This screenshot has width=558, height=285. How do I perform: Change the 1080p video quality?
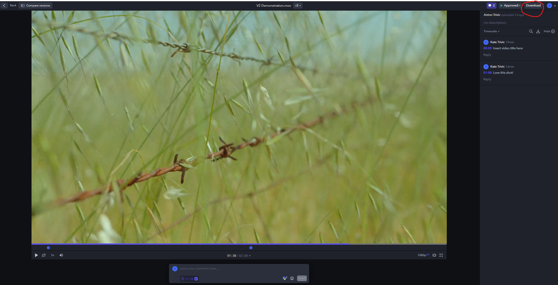pos(423,255)
